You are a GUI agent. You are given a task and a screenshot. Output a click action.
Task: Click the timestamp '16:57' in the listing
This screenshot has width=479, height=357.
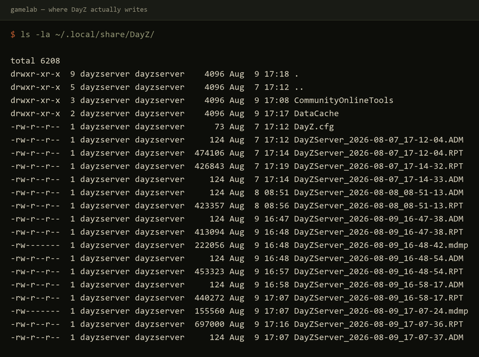(277, 272)
